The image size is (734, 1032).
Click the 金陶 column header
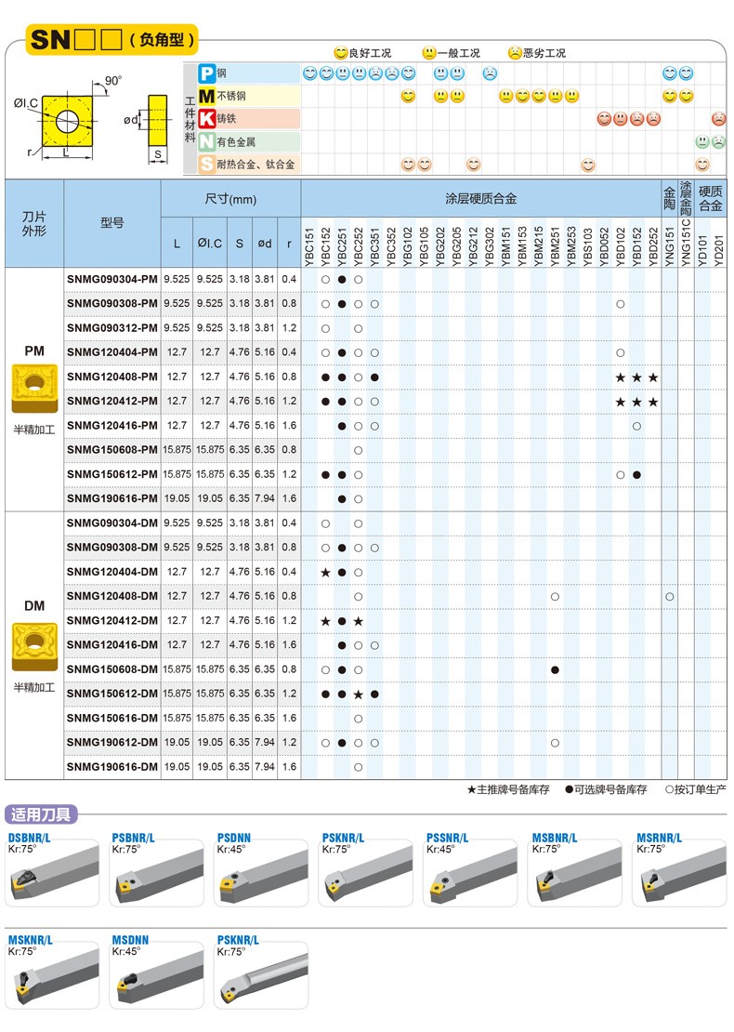coord(670,199)
